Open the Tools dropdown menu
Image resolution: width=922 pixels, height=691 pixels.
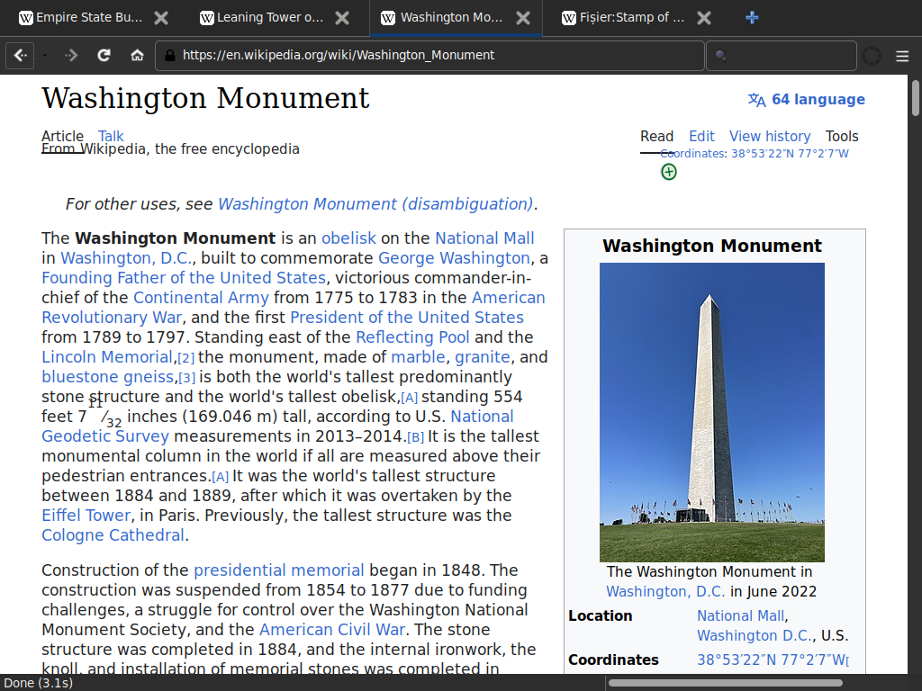pos(842,136)
